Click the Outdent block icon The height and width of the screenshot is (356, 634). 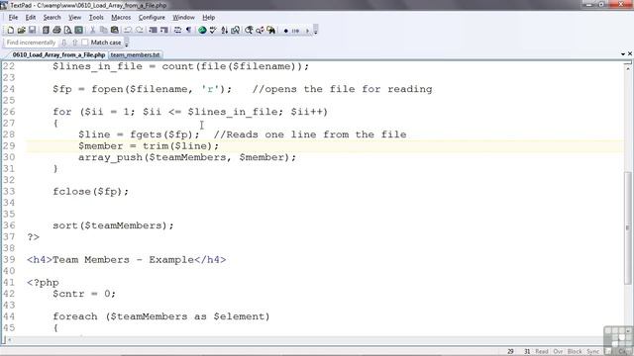coord(153,31)
